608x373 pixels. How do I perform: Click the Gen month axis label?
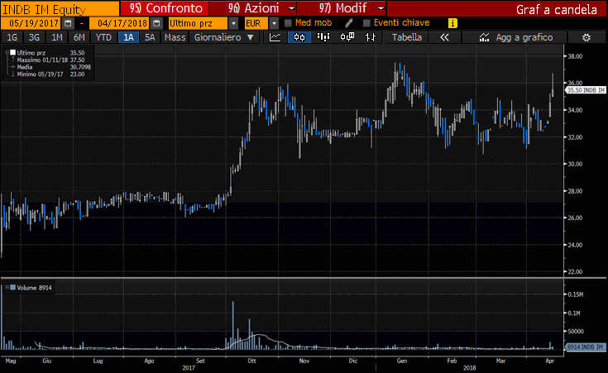tap(402, 361)
